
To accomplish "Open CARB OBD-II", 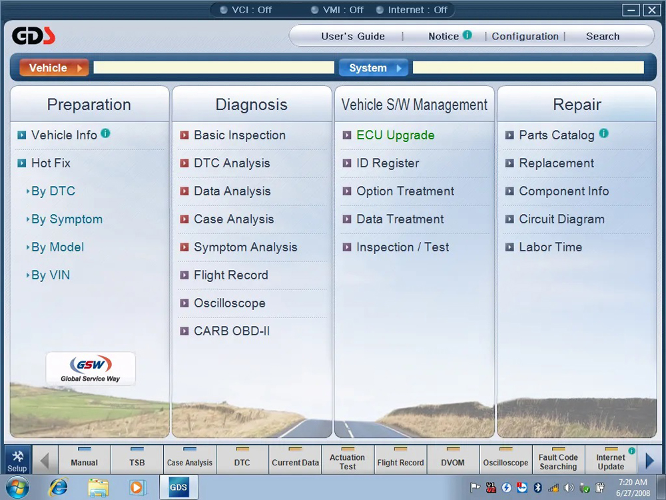I will [232, 331].
